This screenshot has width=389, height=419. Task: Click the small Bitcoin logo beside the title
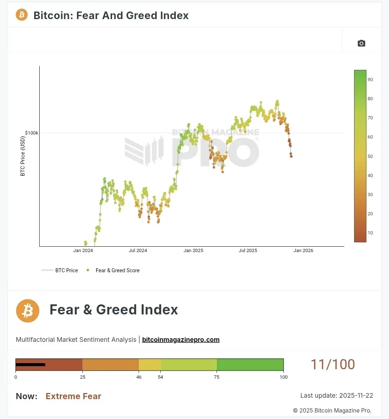pyautogui.click(x=22, y=15)
